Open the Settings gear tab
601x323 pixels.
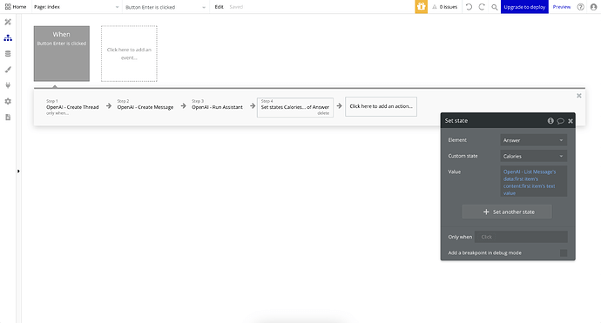point(8,101)
